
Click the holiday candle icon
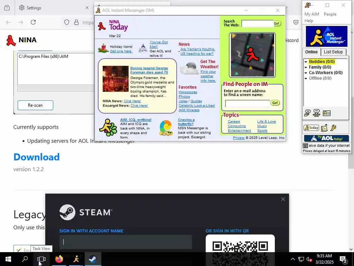click(103, 48)
